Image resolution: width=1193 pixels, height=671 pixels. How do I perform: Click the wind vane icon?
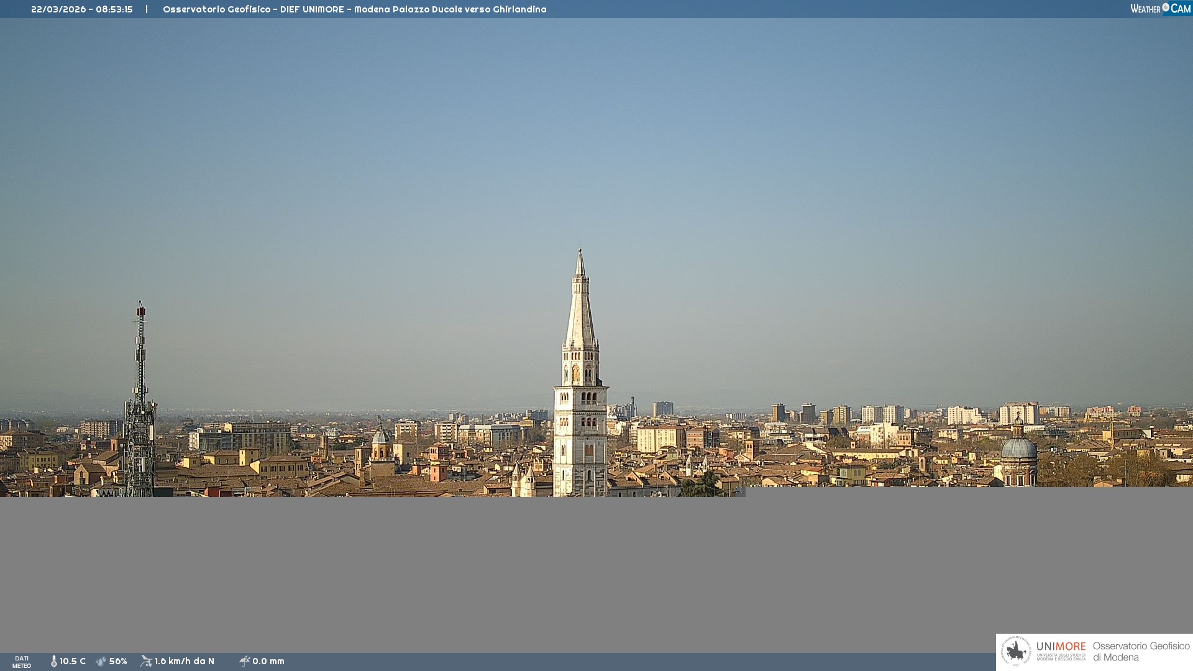click(146, 661)
